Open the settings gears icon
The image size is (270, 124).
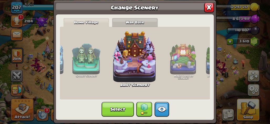253,90
